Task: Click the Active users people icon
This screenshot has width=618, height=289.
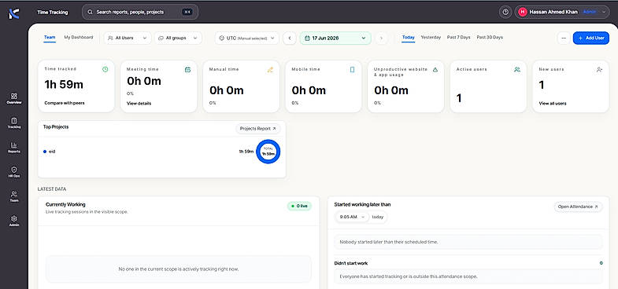Action: pyautogui.click(x=517, y=70)
